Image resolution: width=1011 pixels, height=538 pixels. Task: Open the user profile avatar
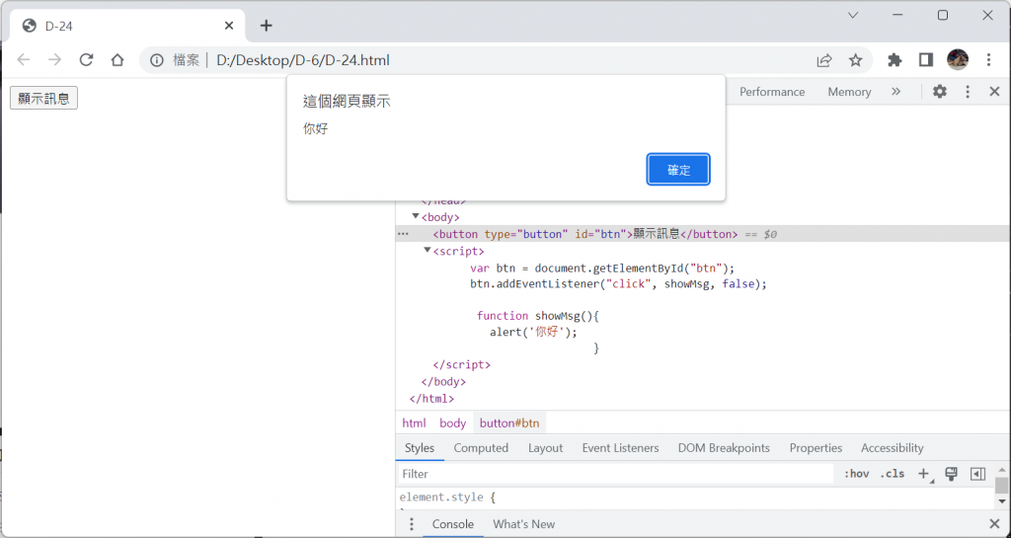pos(958,60)
